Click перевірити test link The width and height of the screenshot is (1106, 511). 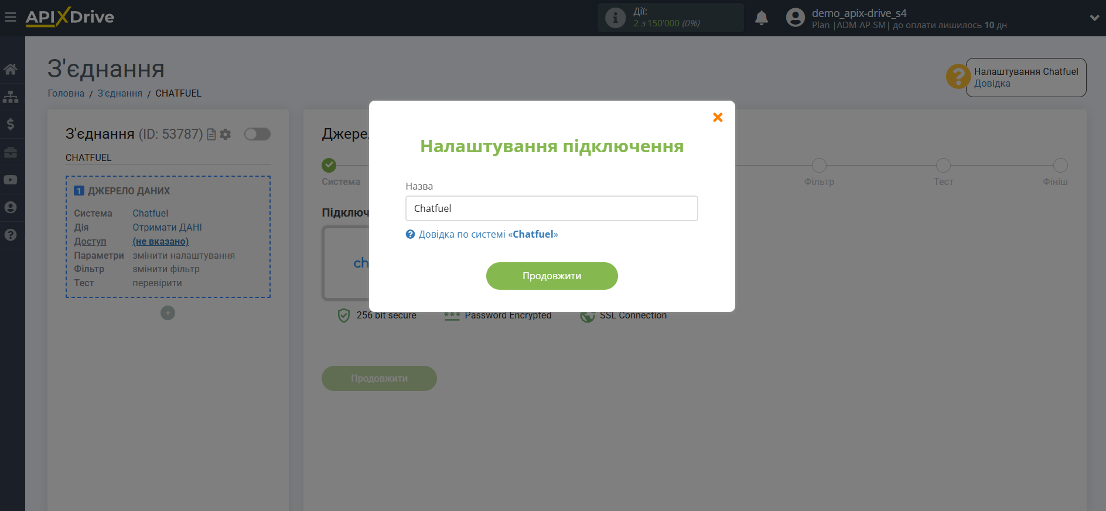pos(157,283)
